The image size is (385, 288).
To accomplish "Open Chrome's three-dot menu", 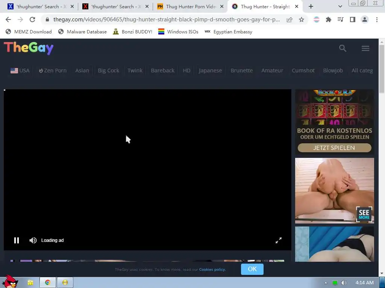I will pos(377,19).
